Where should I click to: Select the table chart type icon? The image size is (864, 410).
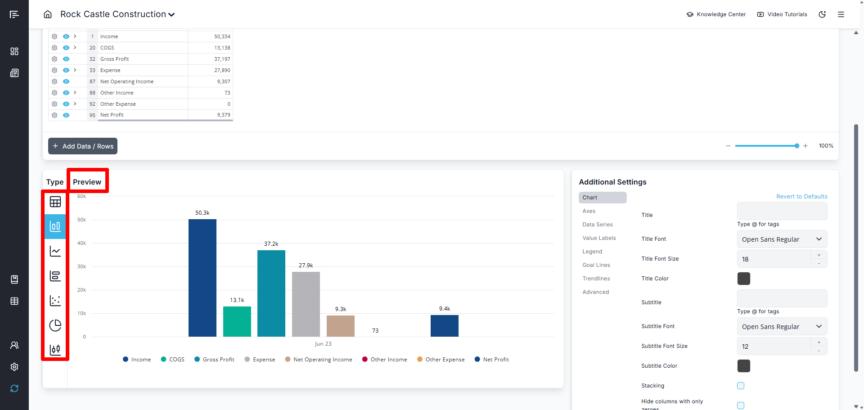tap(55, 202)
